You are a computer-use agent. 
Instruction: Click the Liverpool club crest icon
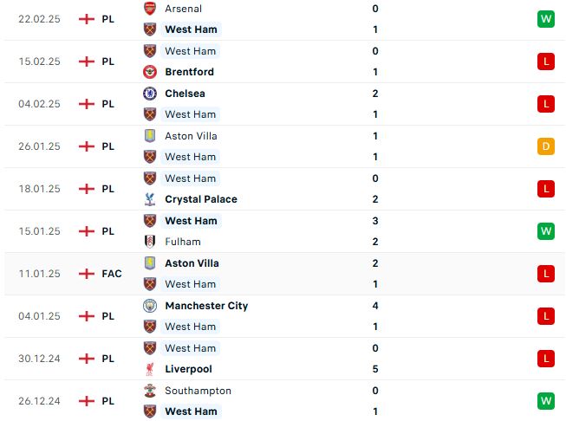click(150, 369)
